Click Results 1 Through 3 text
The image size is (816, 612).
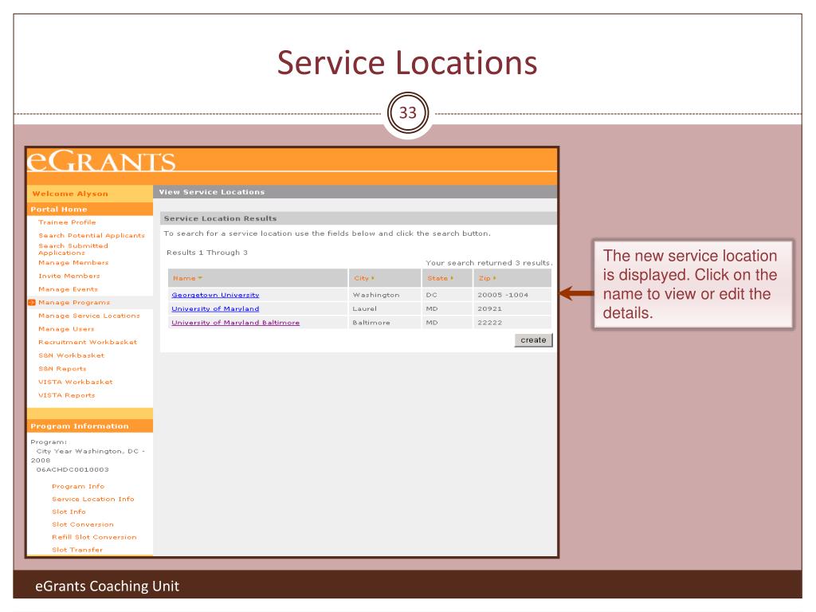(x=207, y=253)
